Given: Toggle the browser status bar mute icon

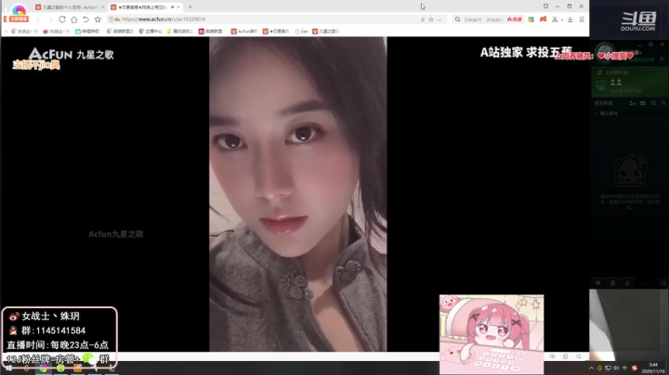Looking at the screenshot, I should [x=553, y=356].
